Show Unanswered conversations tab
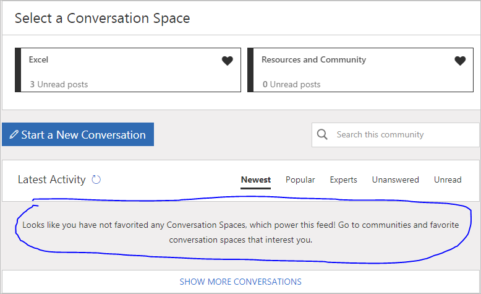This screenshot has width=481, height=294. [395, 180]
